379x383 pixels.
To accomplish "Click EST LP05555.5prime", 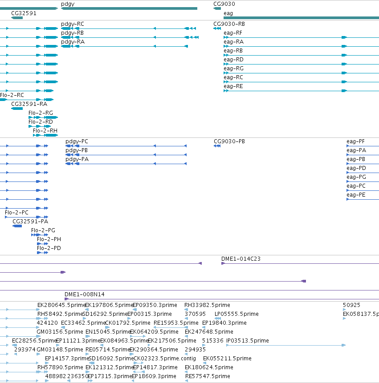I will (218, 318).
